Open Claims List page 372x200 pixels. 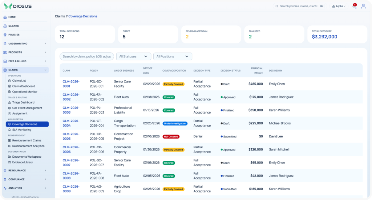click(19, 81)
